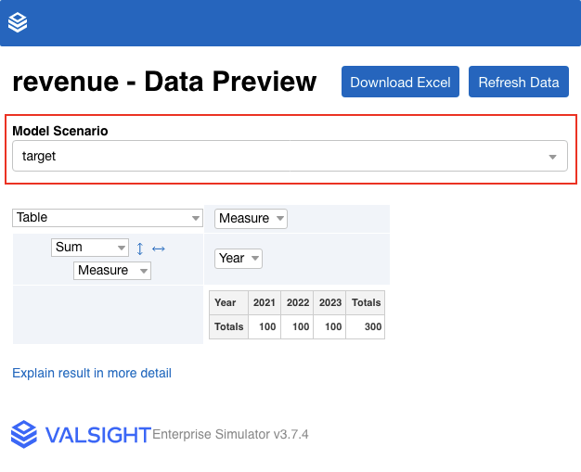
Task: Click the Valsight layers icon in header
Action: (x=18, y=23)
